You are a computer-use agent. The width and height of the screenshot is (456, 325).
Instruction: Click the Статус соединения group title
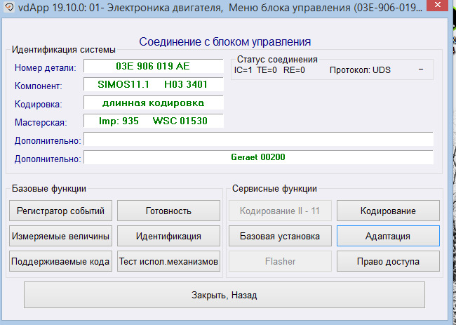pyautogui.click(x=277, y=60)
